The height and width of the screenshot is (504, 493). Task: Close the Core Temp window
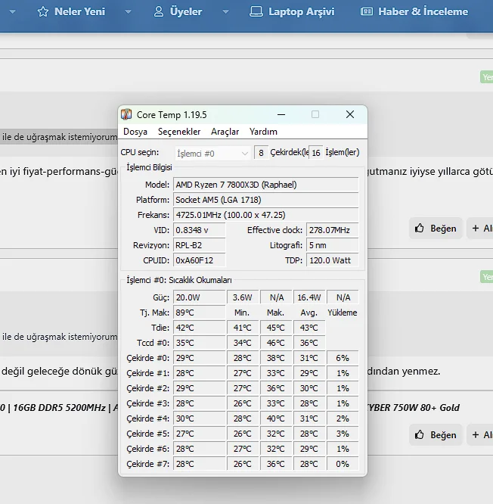tap(350, 114)
